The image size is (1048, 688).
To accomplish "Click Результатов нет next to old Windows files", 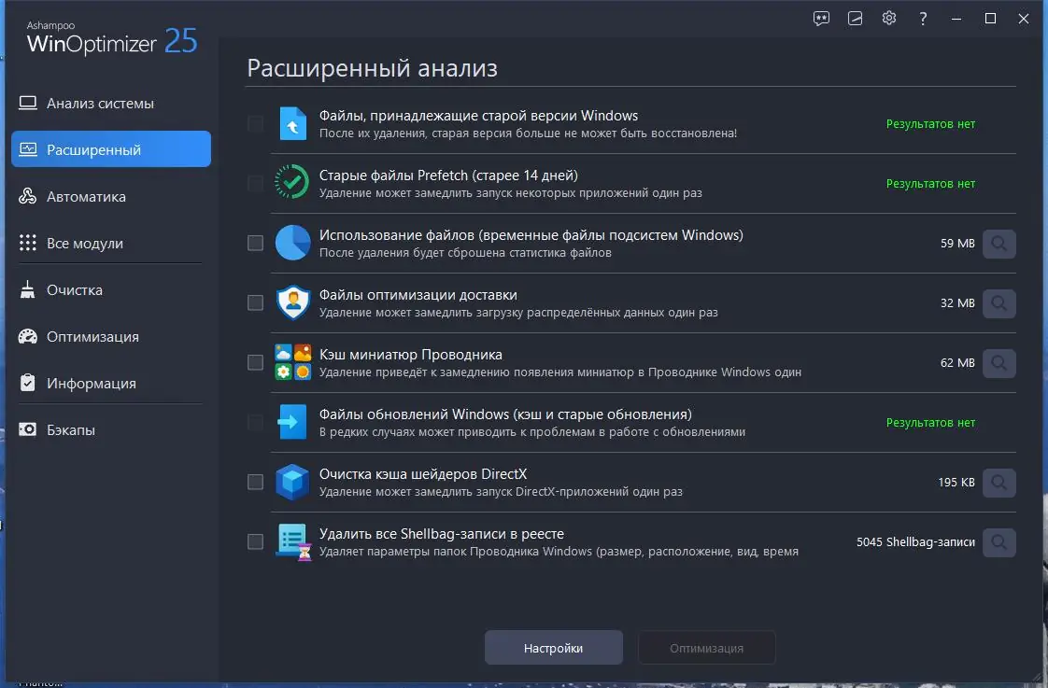I will tap(930, 122).
